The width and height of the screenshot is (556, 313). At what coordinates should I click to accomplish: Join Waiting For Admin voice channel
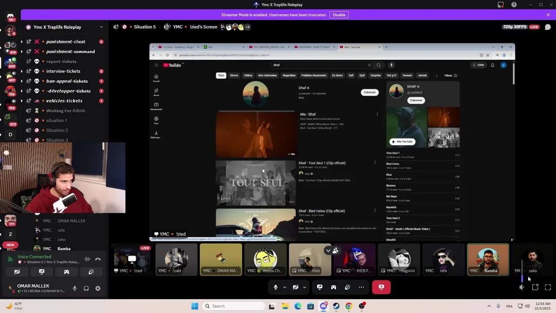click(x=65, y=110)
